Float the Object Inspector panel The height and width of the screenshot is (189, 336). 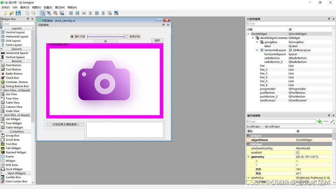coord(329,19)
